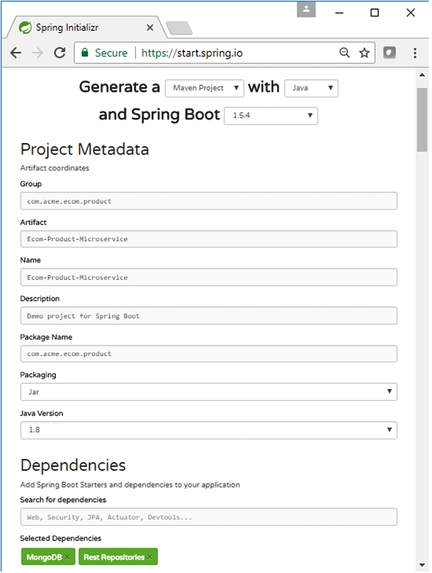Expand the Java Version 1.8 dropdown

point(209,430)
